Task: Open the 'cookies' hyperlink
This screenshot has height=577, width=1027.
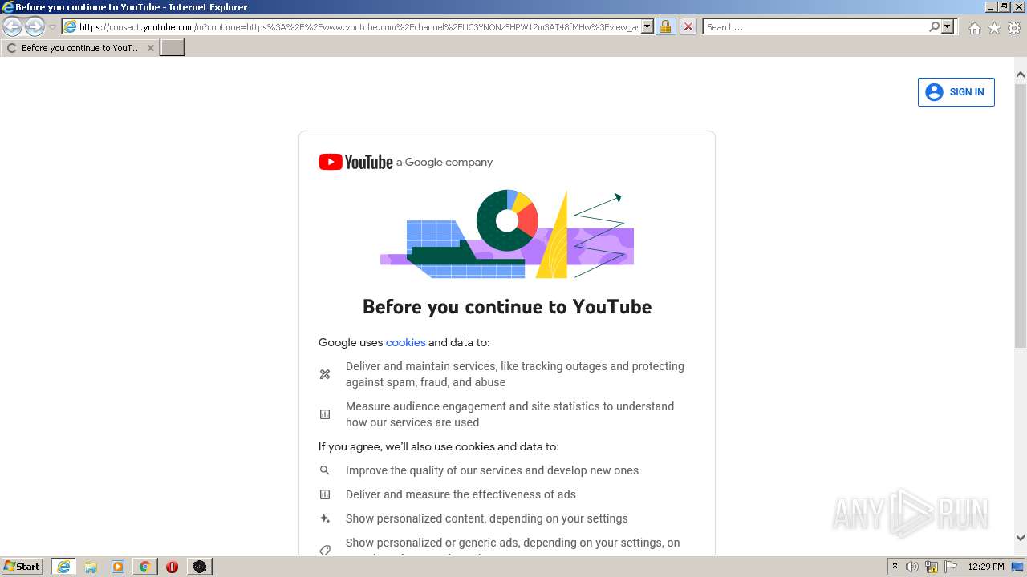Action: [x=405, y=342]
